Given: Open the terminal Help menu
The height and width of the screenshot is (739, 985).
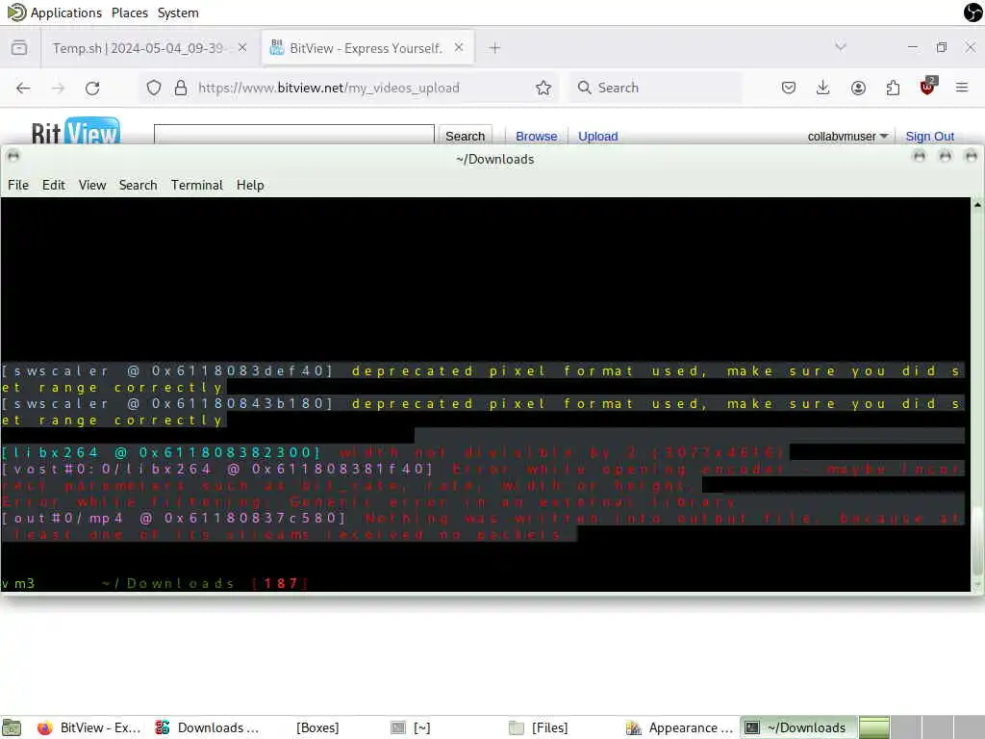Looking at the screenshot, I should [x=250, y=185].
